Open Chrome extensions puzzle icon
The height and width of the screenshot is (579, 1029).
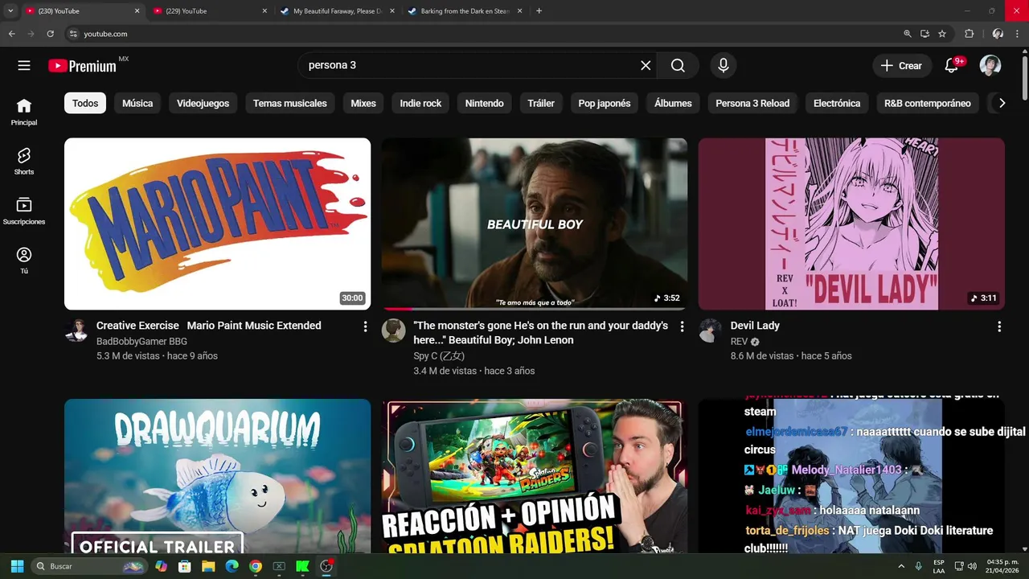969,34
